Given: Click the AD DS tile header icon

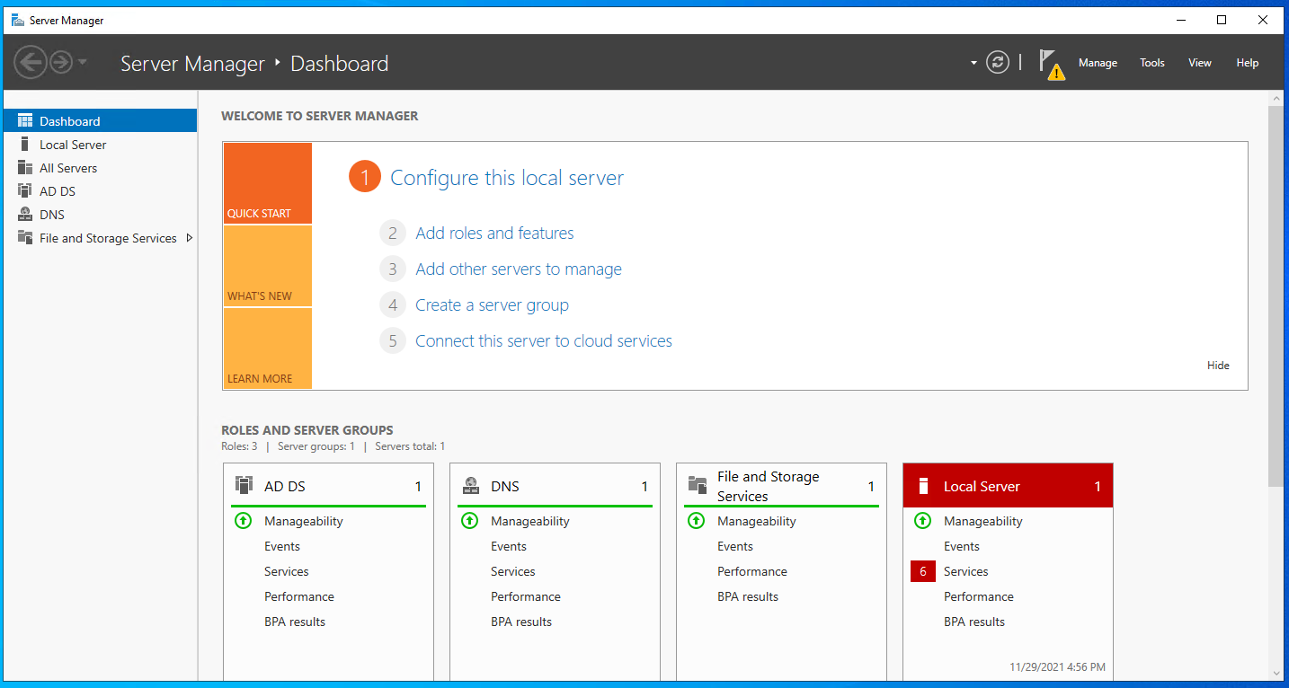Looking at the screenshot, I should click(x=244, y=486).
